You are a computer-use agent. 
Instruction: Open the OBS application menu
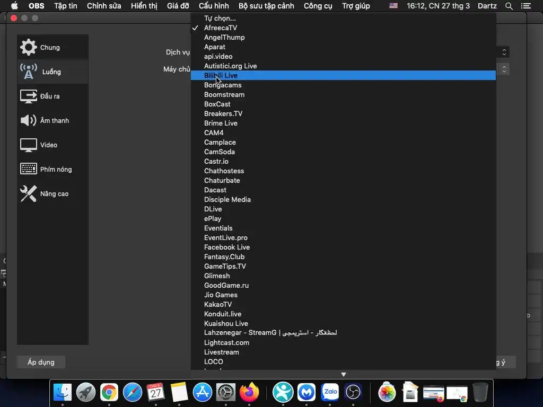click(x=37, y=6)
